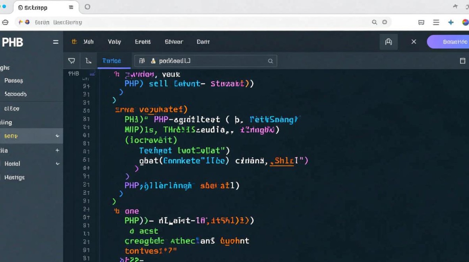Click the magnifier icon inside the file search box
Screen dimensions: 469x262
[270, 61]
